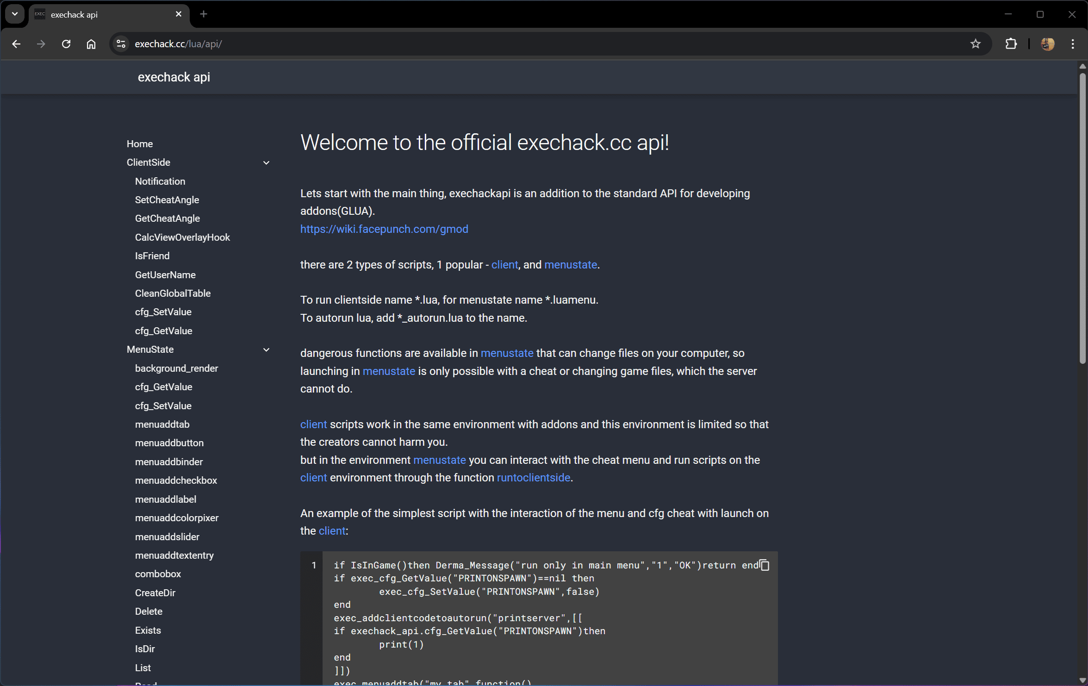Open the tab search dropdown arrow
1088x686 pixels.
tap(15, 14)
